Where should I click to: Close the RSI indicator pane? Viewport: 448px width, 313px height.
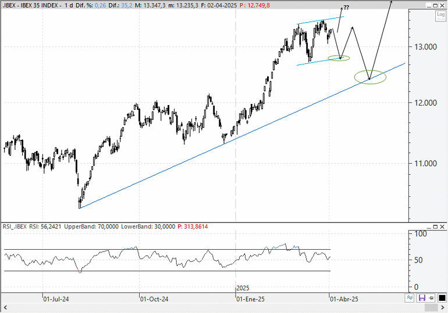pyautogui.click(x=442, y=227)
